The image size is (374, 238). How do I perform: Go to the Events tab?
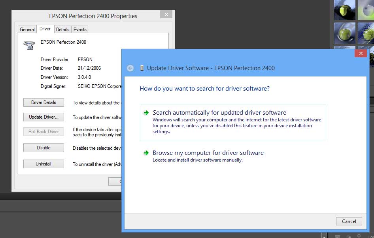80,30
